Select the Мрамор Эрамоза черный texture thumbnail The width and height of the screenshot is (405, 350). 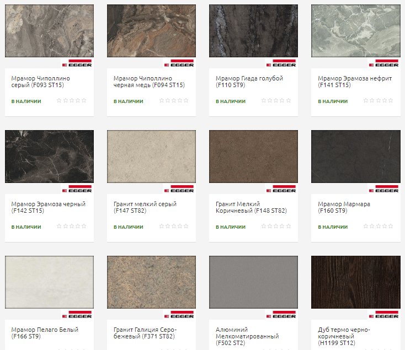49,157
